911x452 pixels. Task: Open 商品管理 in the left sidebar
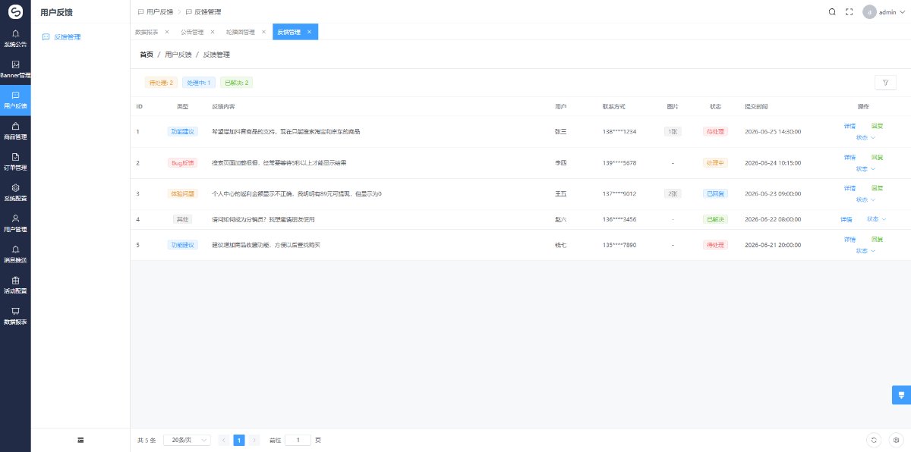click(x=15, y=130)
